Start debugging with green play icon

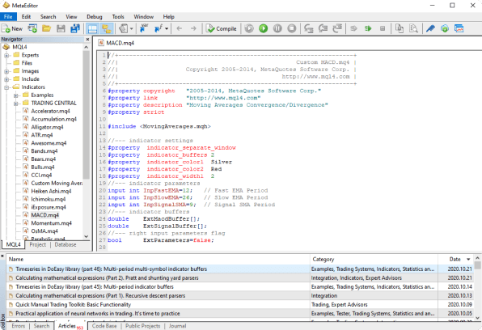click(x=263, y=28)
